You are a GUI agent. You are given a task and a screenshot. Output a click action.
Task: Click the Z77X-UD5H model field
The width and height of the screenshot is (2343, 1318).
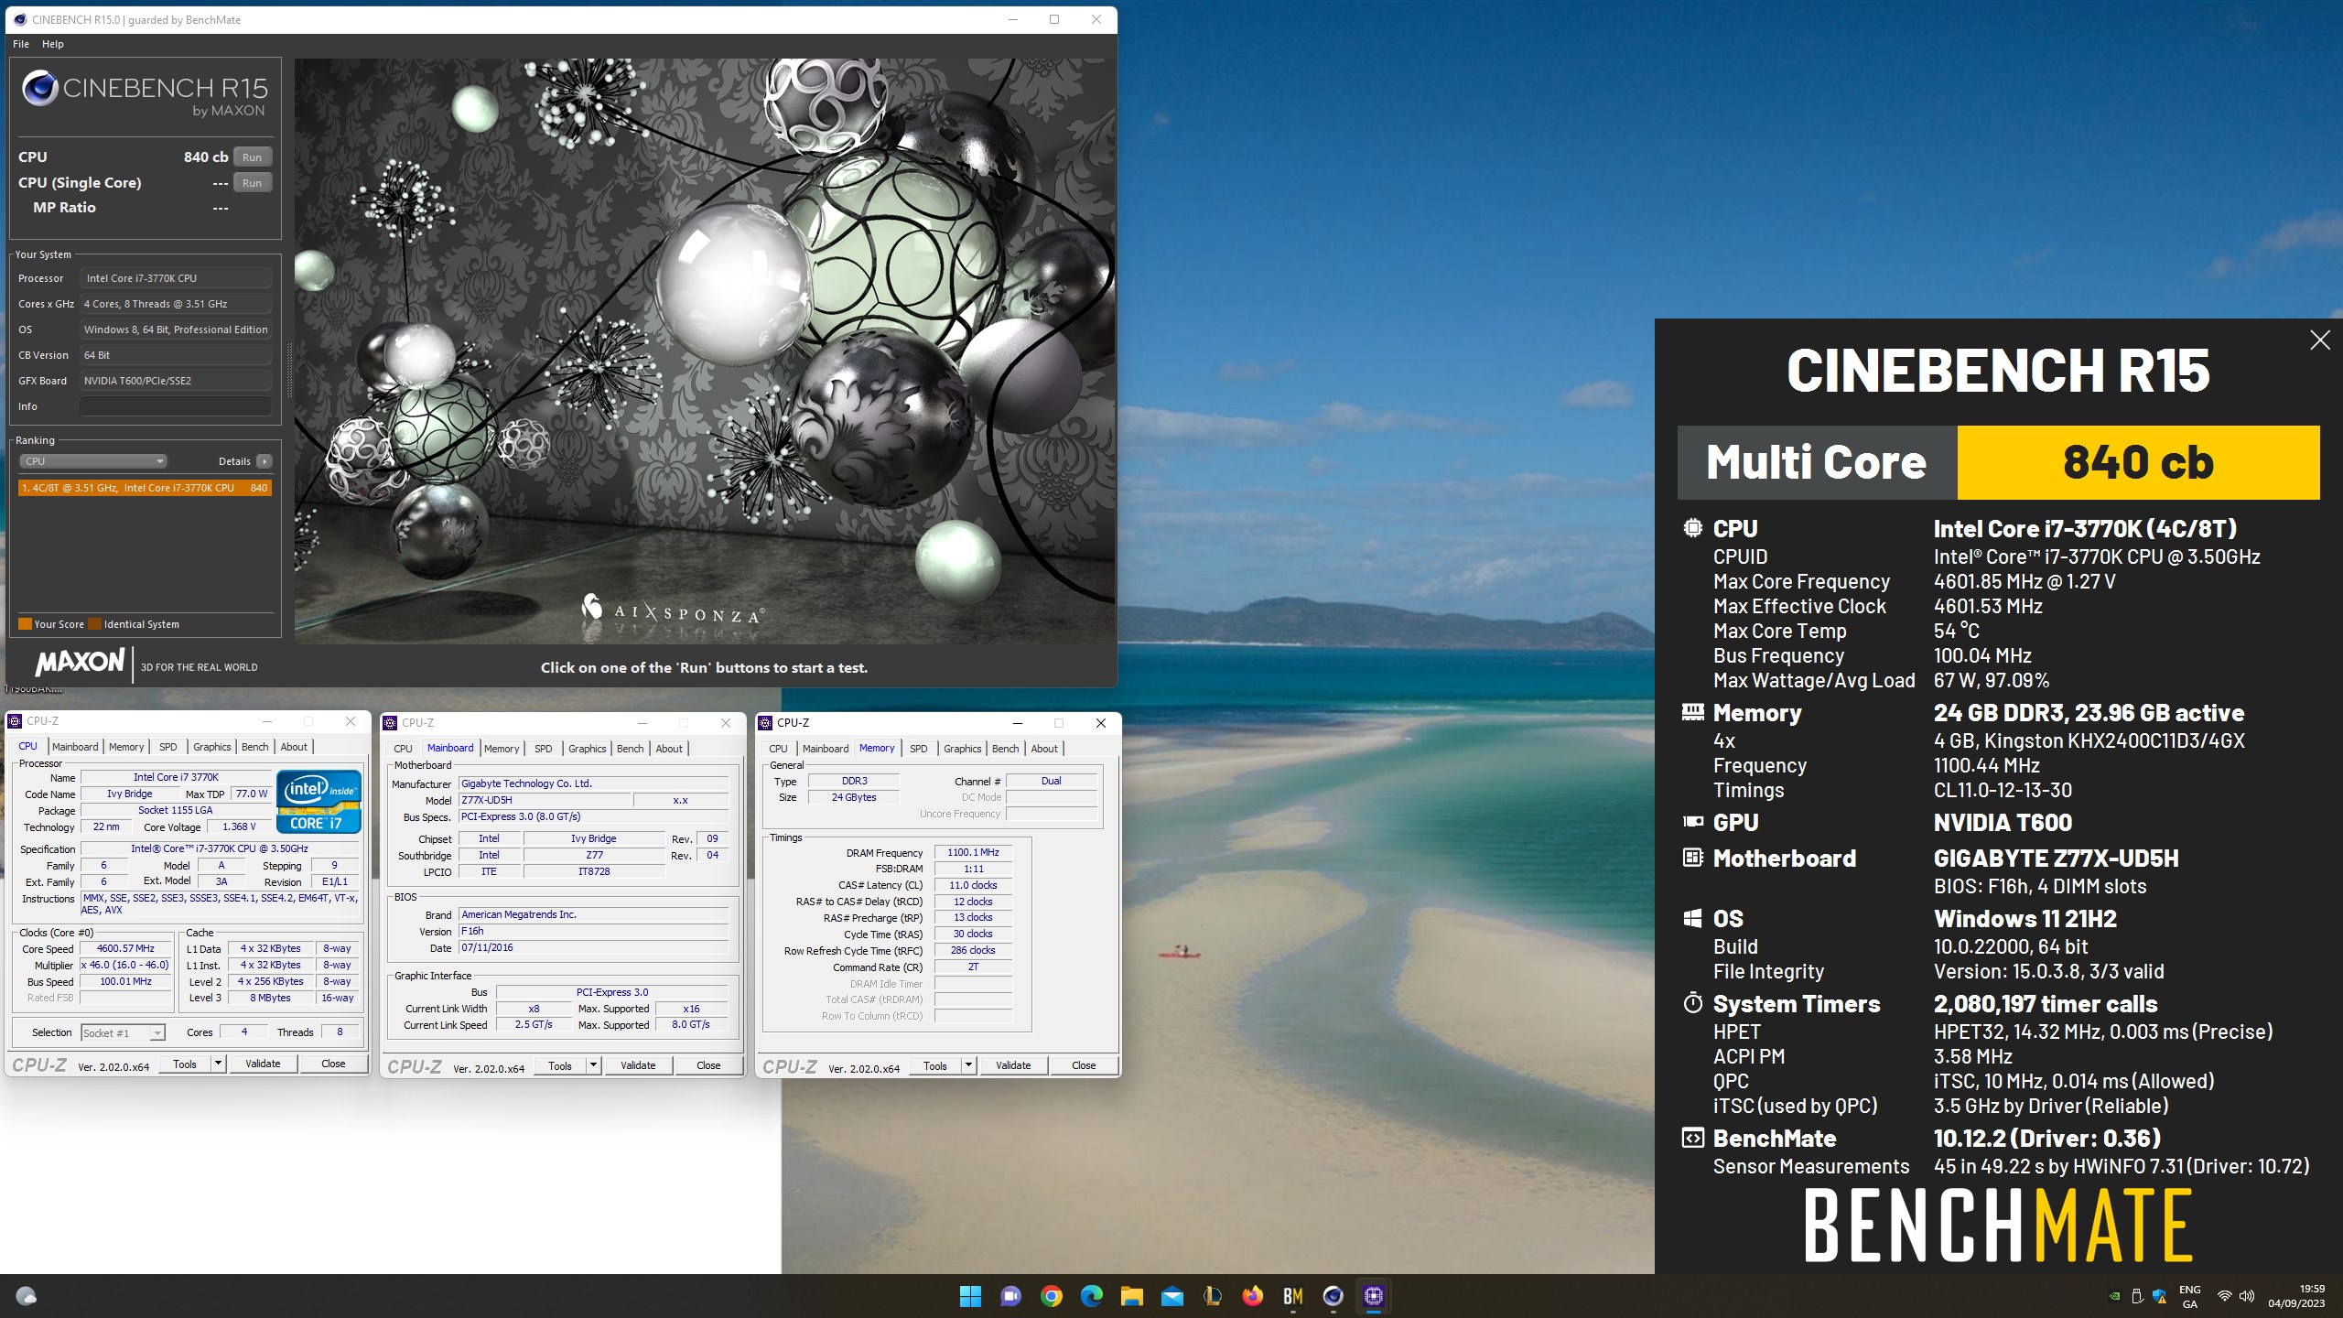544,800
